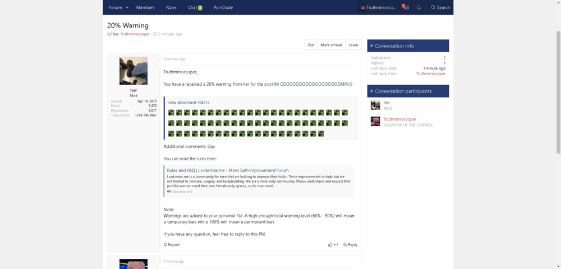Click the 'Additional comments: Gay.' text
This screenshot has height=269, width=561.
click(190, 146)
